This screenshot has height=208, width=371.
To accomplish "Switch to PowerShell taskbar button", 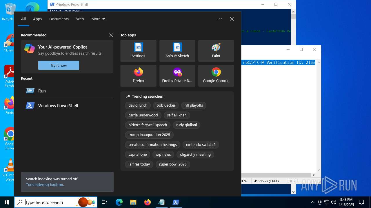I will coord(176,202).
